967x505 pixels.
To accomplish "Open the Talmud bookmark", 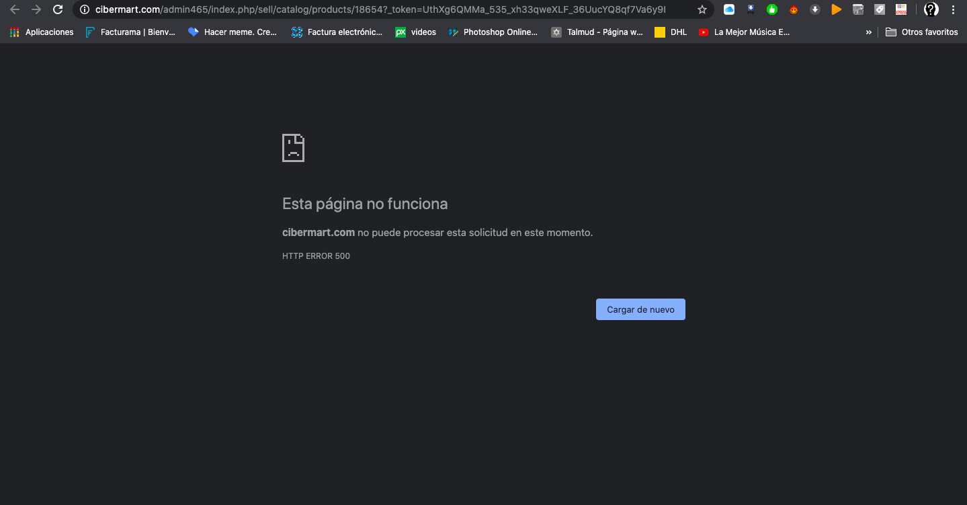I will coord(597,32).
